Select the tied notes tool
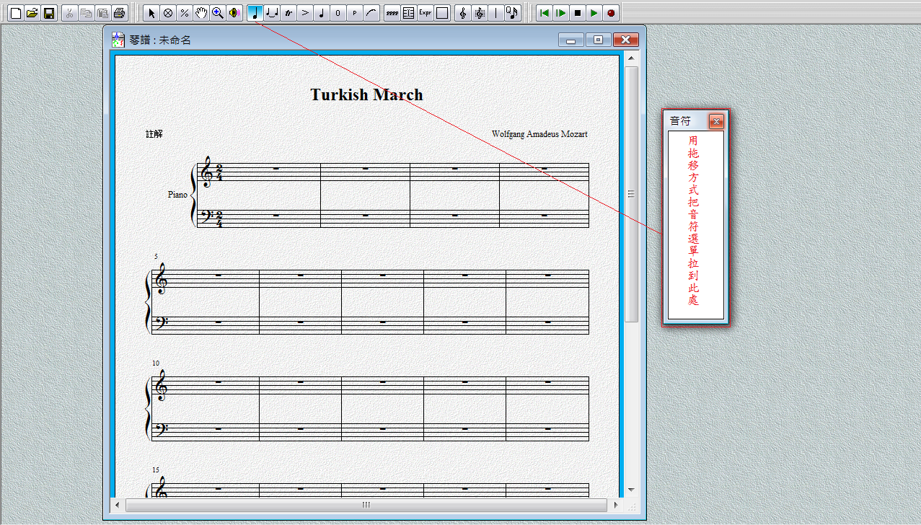The height and width of the screenshot is (525, 921). (272, 13)
